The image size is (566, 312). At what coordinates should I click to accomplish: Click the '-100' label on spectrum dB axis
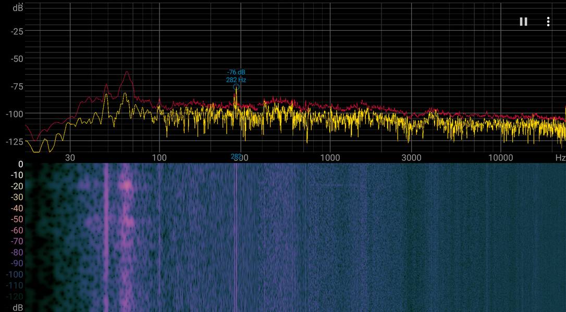[x=15, y=114]
